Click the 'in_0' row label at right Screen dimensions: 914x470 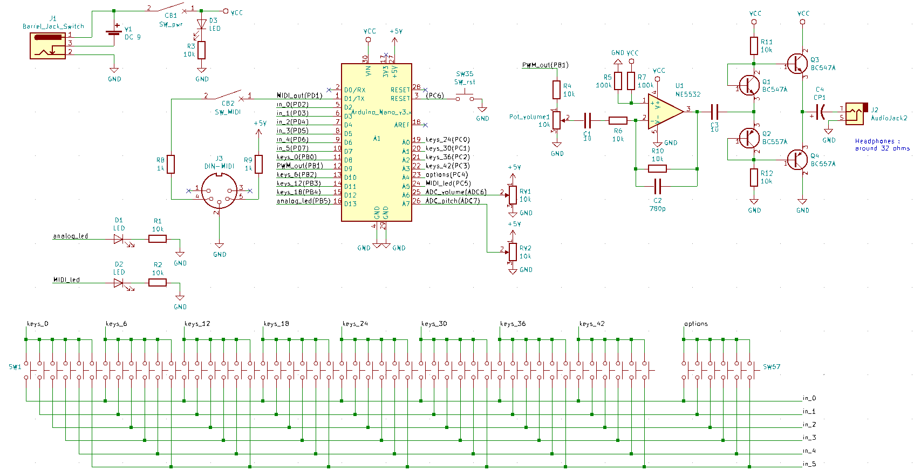click(x=809, y=398)
